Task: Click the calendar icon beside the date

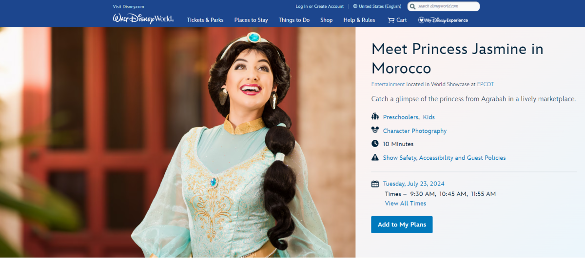Action: click(375, 184)
